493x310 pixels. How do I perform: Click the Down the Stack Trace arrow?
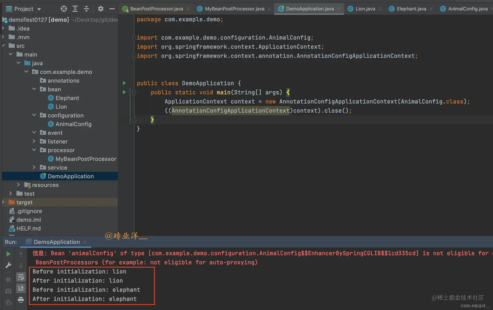[x=21, y=265]
